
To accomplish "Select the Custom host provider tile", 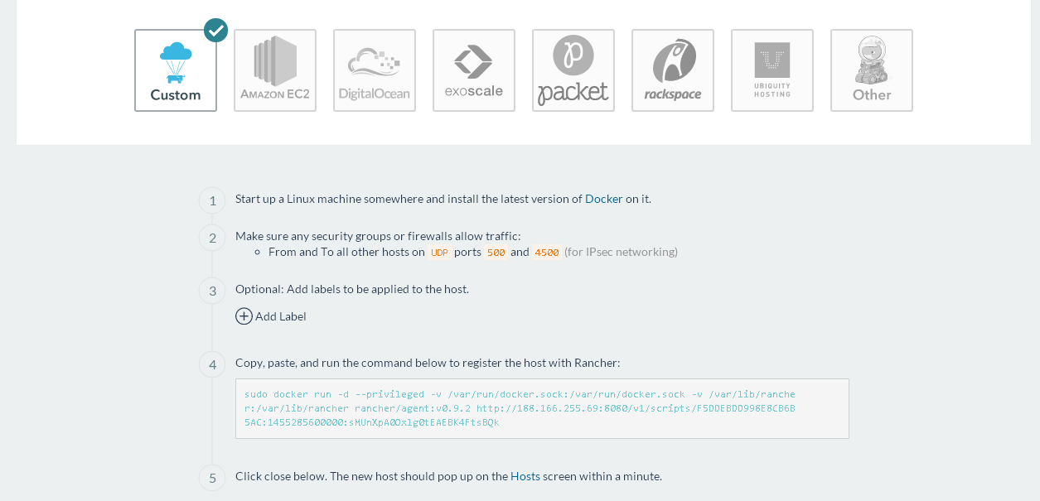I will (x=176, y=70).
